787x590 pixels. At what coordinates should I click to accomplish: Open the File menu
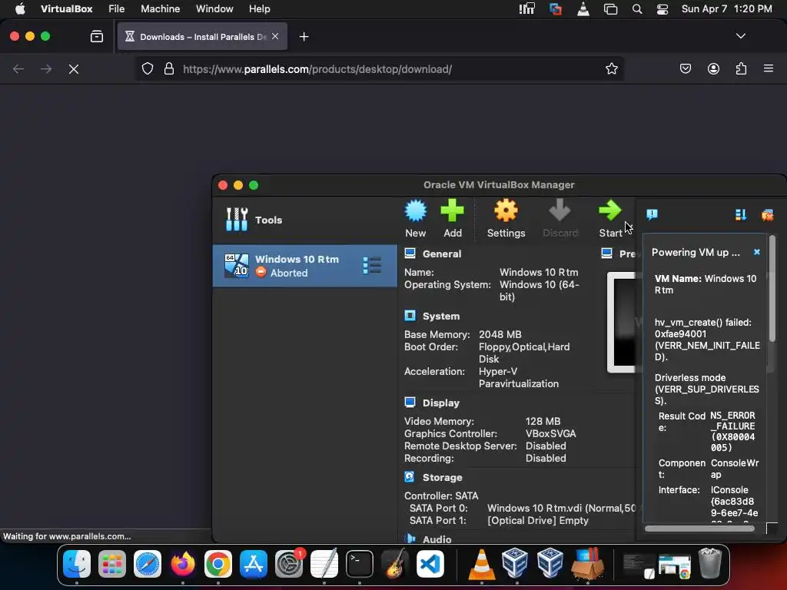[117, 9]
